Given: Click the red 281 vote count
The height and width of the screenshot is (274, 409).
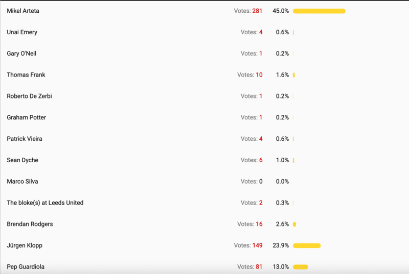Looking at the screenshot, I should (x=257, y=11).
